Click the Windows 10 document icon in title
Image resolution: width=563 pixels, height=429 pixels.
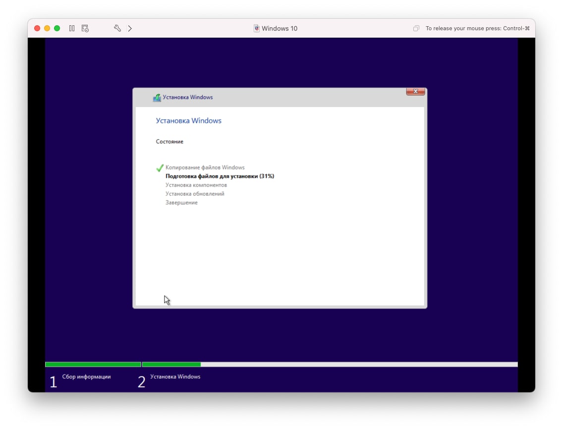click(256, 28)
